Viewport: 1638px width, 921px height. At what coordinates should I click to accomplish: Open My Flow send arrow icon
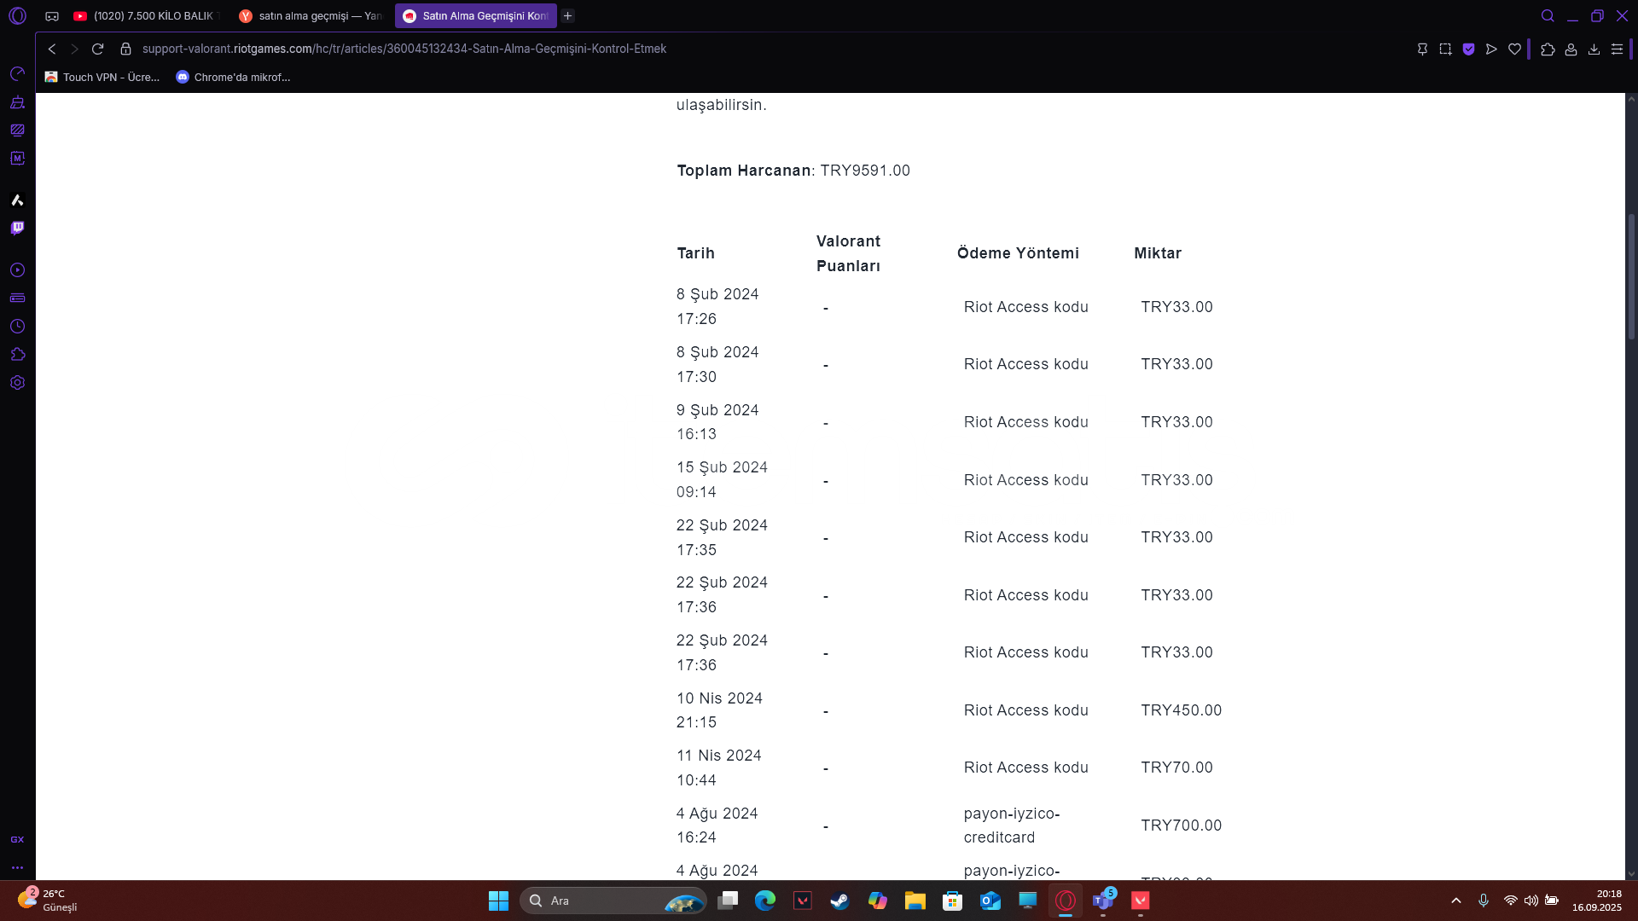coord(1491,49)
